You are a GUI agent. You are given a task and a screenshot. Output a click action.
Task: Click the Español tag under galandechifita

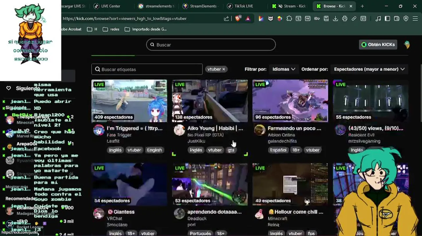tap(278, 150)
